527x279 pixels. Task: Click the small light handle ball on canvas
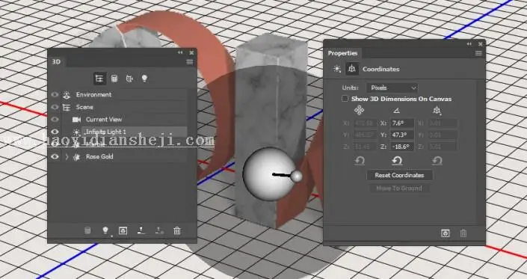click(x=296, y=176)
